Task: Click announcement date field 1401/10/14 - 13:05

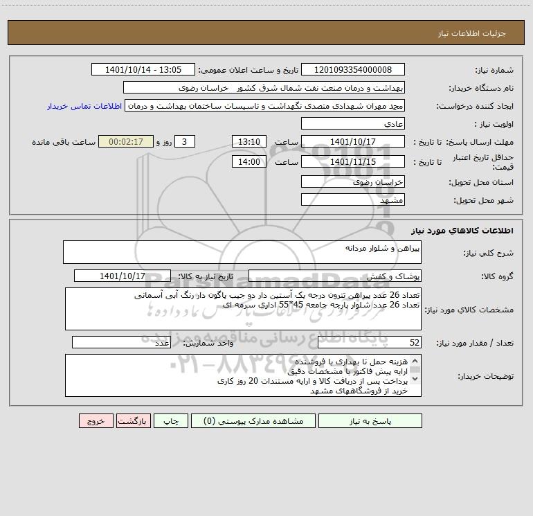Action: 143,70
